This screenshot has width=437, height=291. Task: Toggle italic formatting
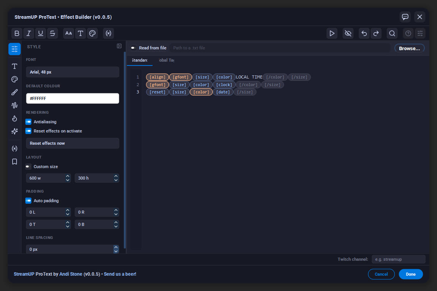(29, 33)
